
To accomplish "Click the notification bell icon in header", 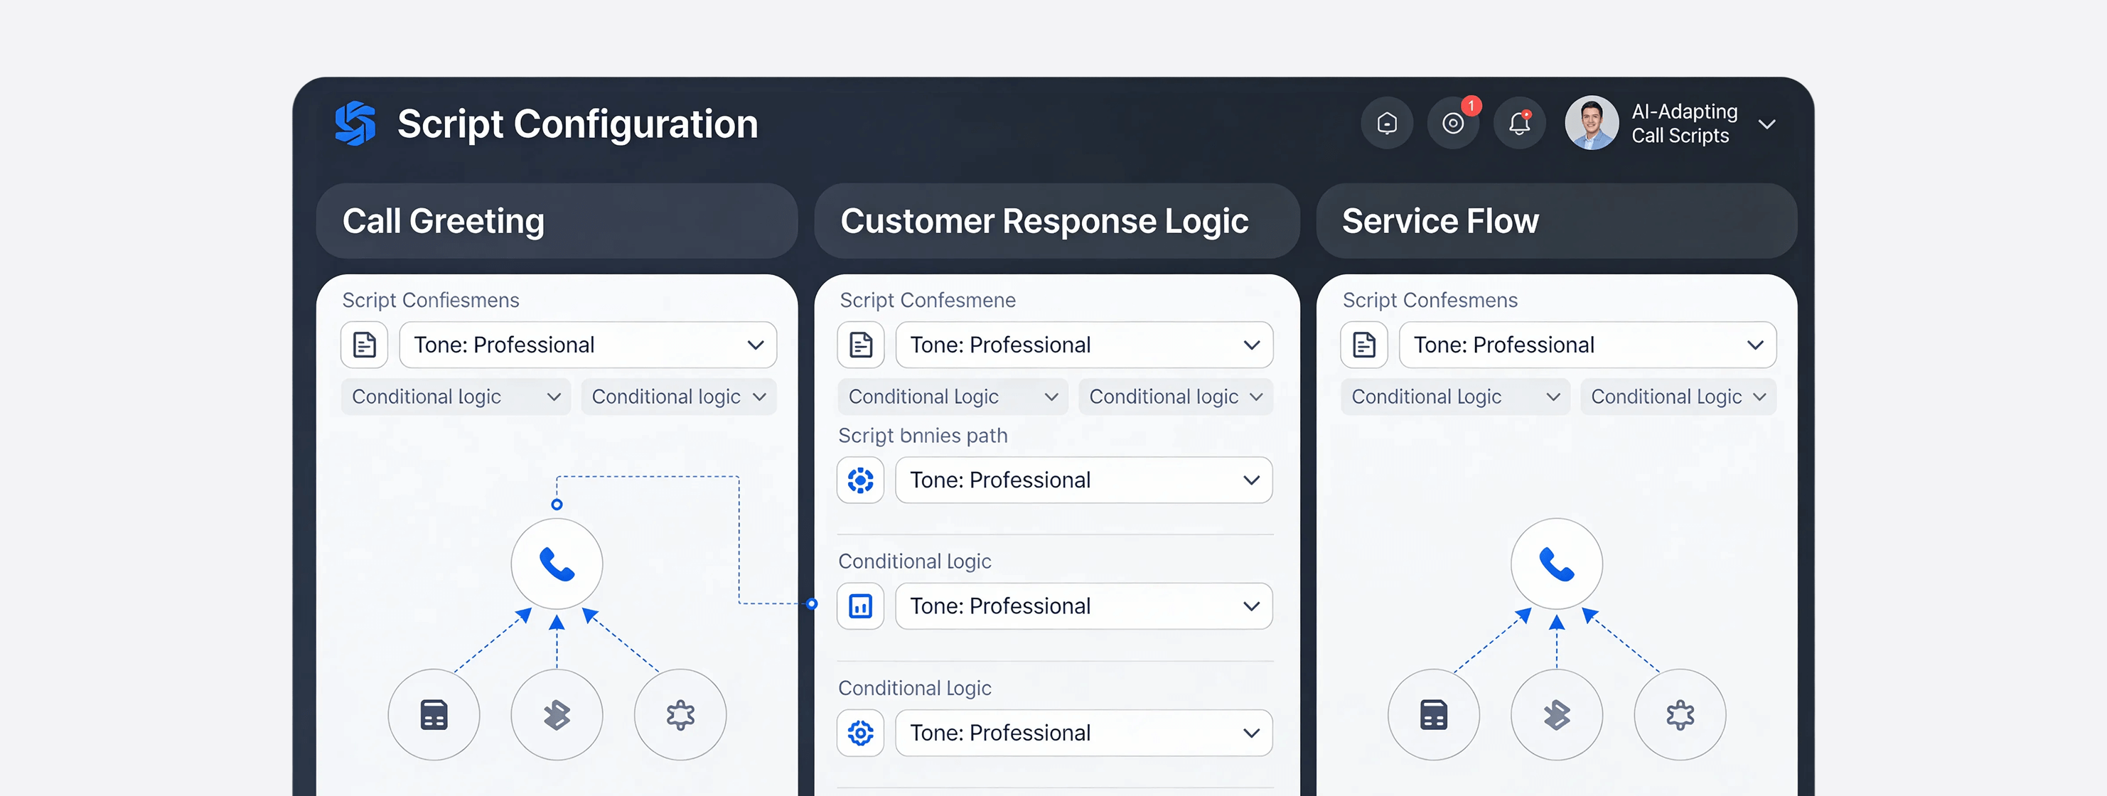I will tap(1519, 124).
